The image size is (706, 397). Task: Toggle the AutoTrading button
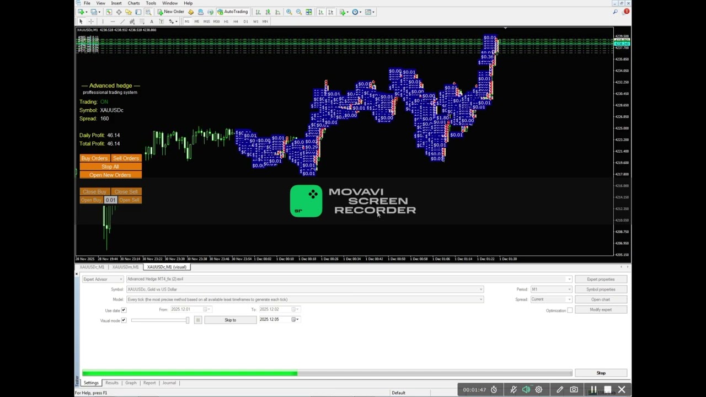pos(233,12)
